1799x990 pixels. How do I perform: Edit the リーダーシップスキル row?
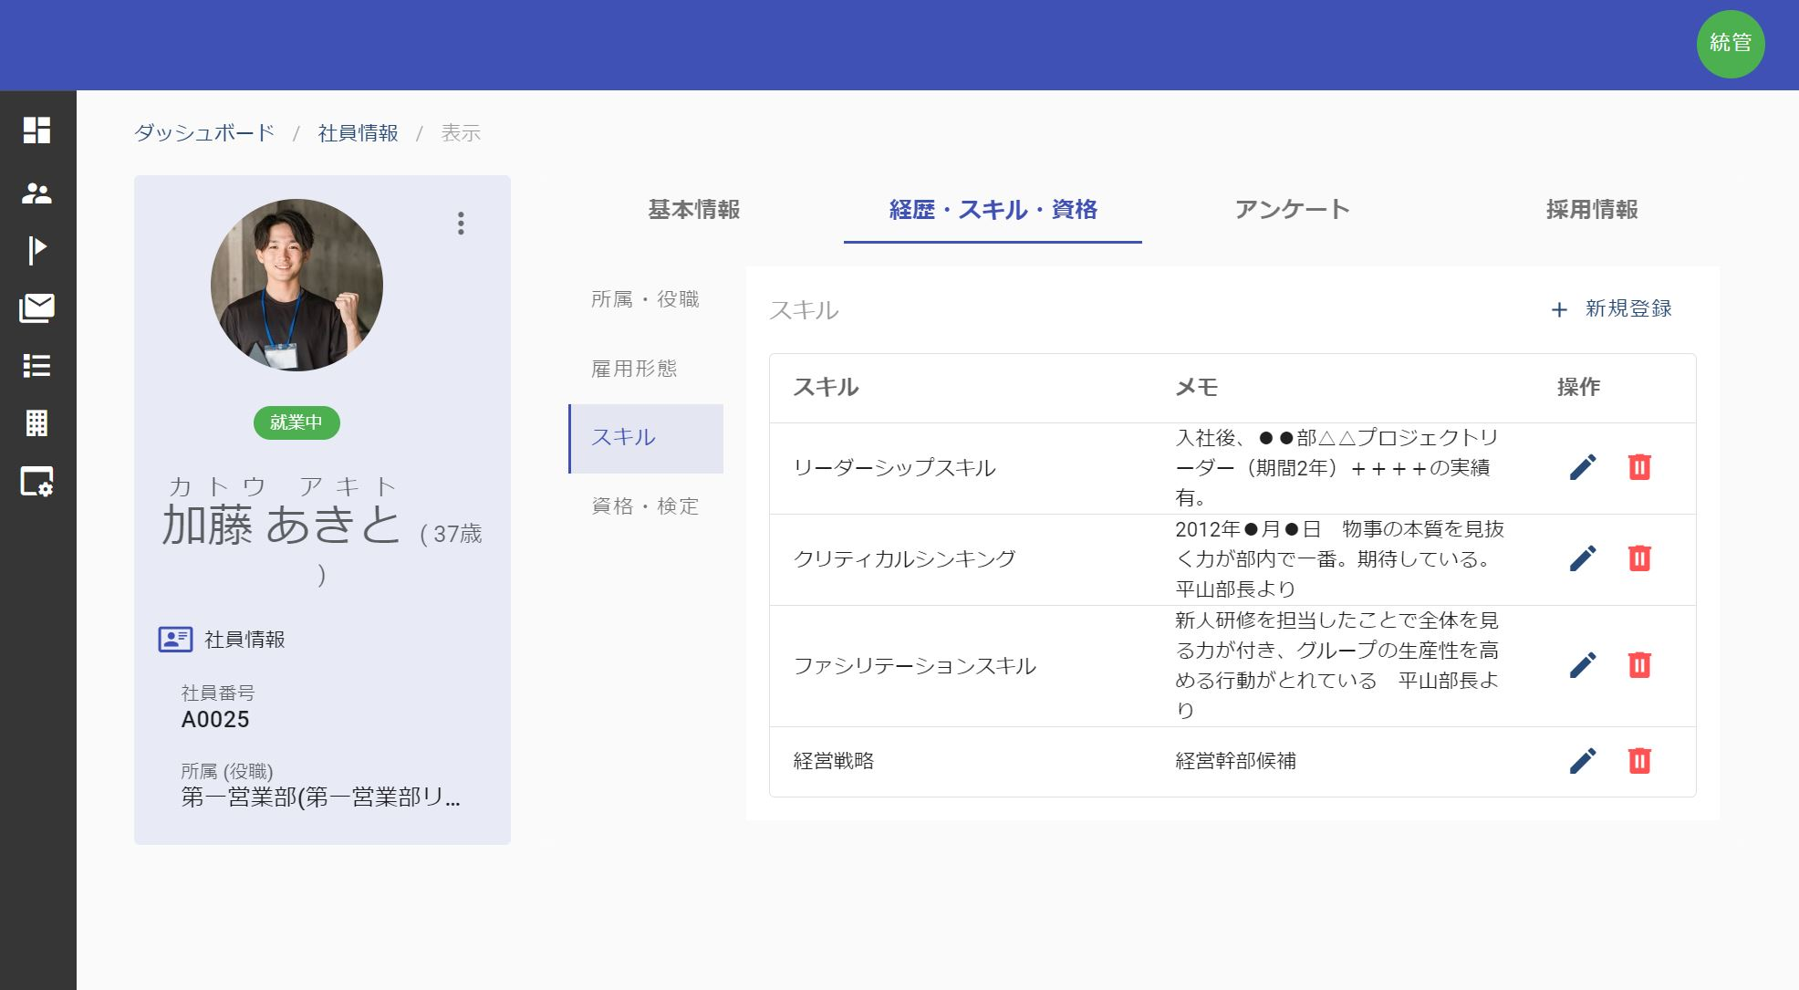tap(1583, 467)
